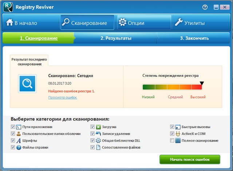Click the Шрифты font letter icon
This screenshot has width=233, height=171.
click(19, 140)
